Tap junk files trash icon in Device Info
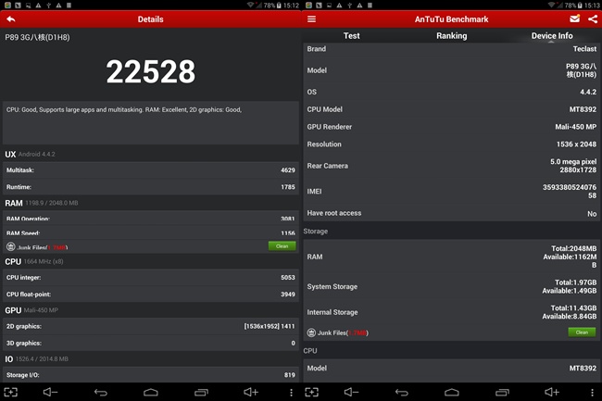This screenshot has height=401, width=602. 311,332
